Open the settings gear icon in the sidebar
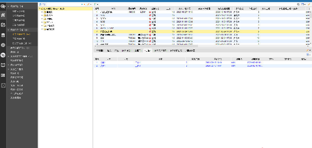Image resolution: width=312 pixels, height=148 pixels. (3, 85)
